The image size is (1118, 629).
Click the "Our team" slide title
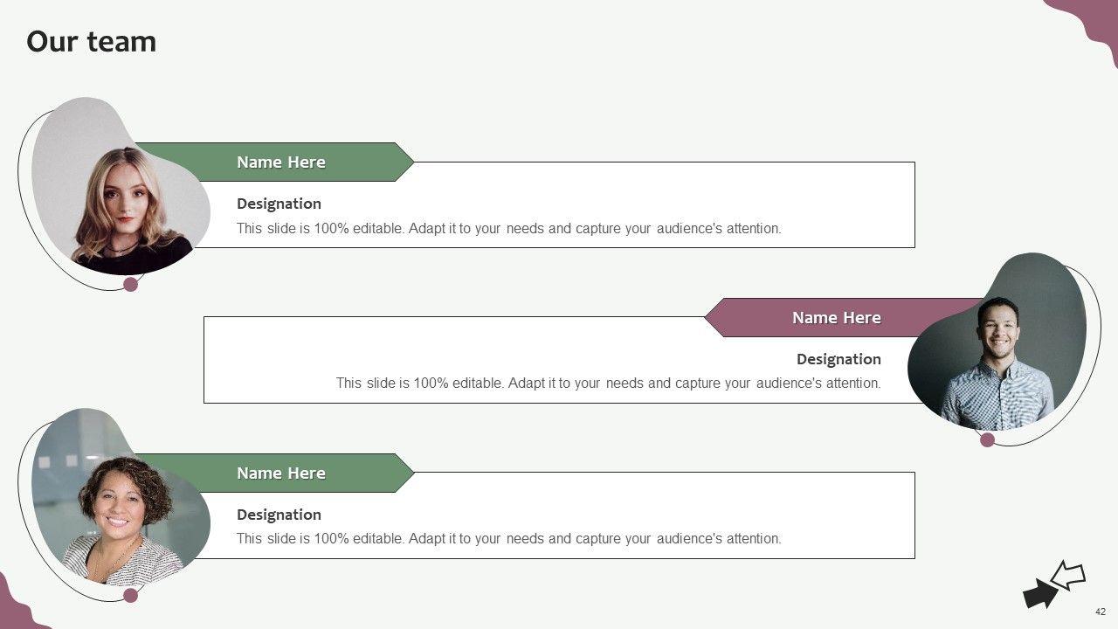tap(92, 42)
